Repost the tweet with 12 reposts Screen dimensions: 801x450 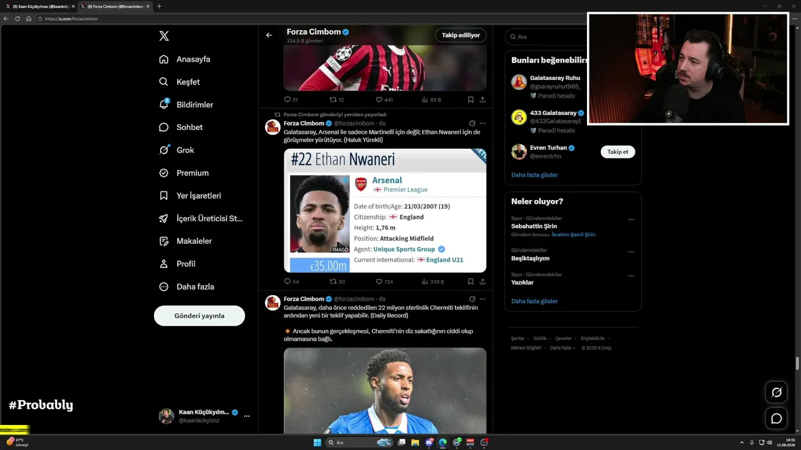point(337,99)
